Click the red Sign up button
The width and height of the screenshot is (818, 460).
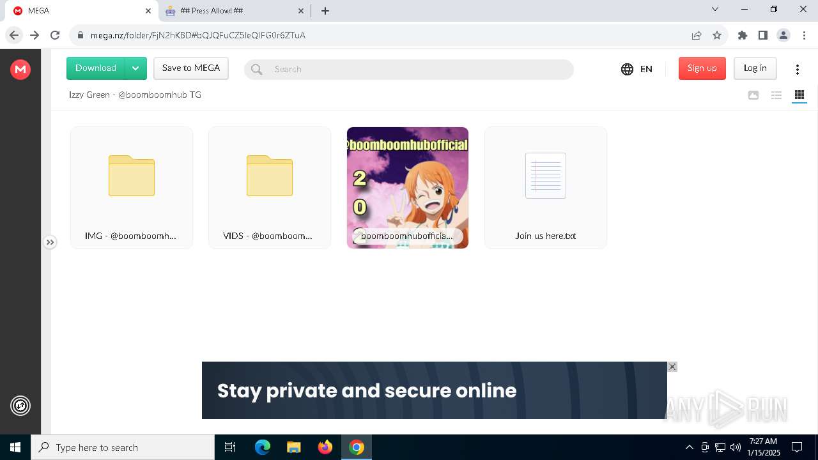point(702,68)
